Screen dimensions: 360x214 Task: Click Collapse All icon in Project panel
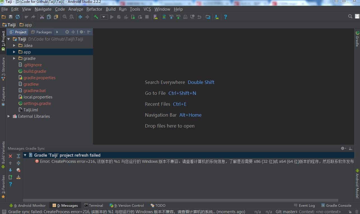(x=73, y=32)
